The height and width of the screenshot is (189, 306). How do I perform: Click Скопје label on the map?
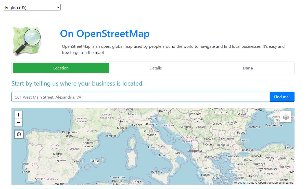click(210, 144)
